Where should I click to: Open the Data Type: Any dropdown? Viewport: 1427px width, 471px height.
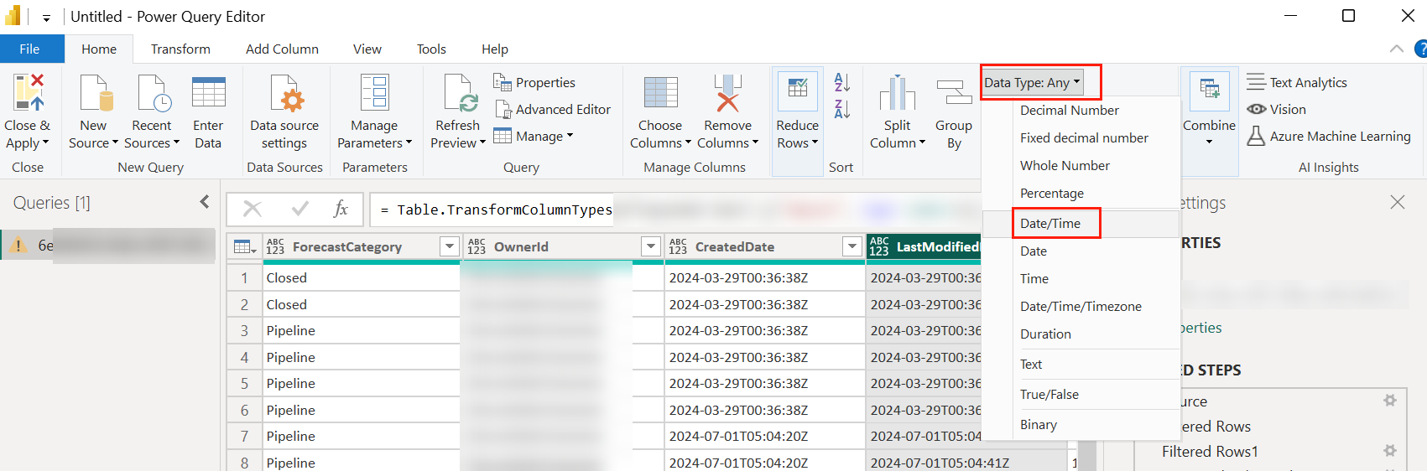click(x=1033, y=82)
